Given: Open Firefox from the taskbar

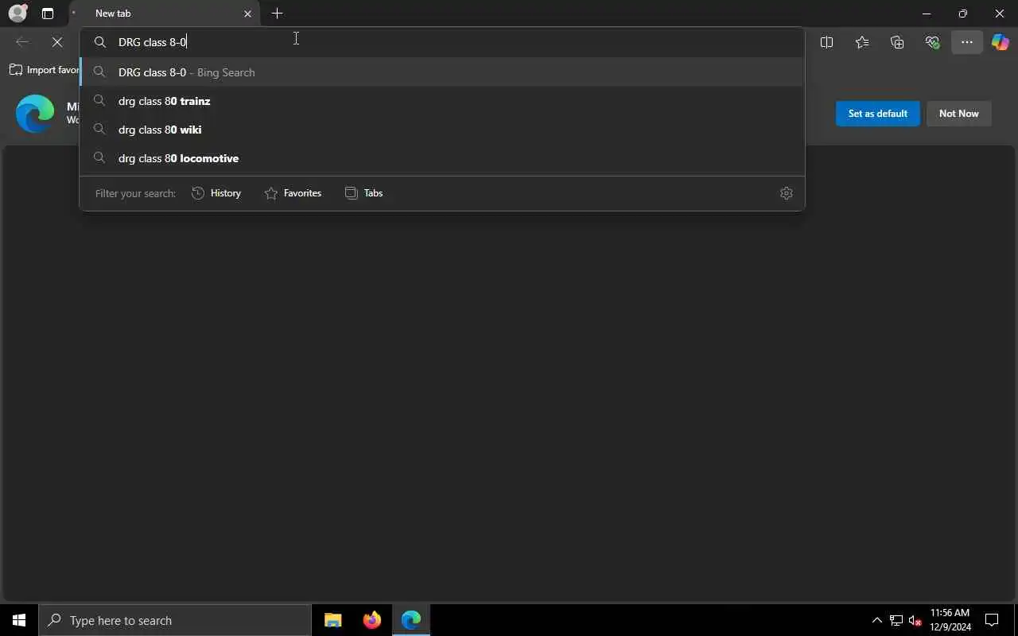Looking at the screenshot, I should (x=371, y=620).
